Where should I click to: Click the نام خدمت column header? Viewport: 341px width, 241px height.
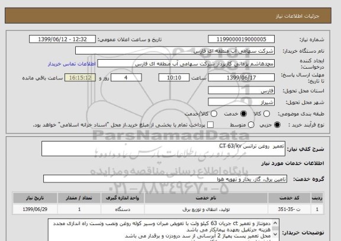206,198
